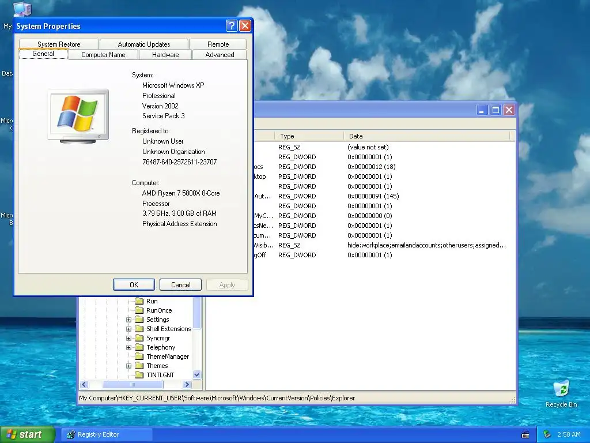This screenshot has width=590, height=443.
Task: Click the Shell Extensions folder icon
Action: coord(139,328)
